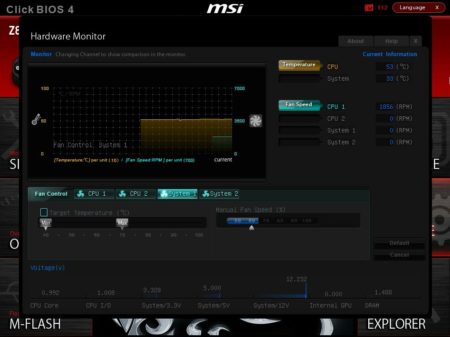Click the CPU 1 fan speed value 1856
450x337 pixels.
click(386, 107)
